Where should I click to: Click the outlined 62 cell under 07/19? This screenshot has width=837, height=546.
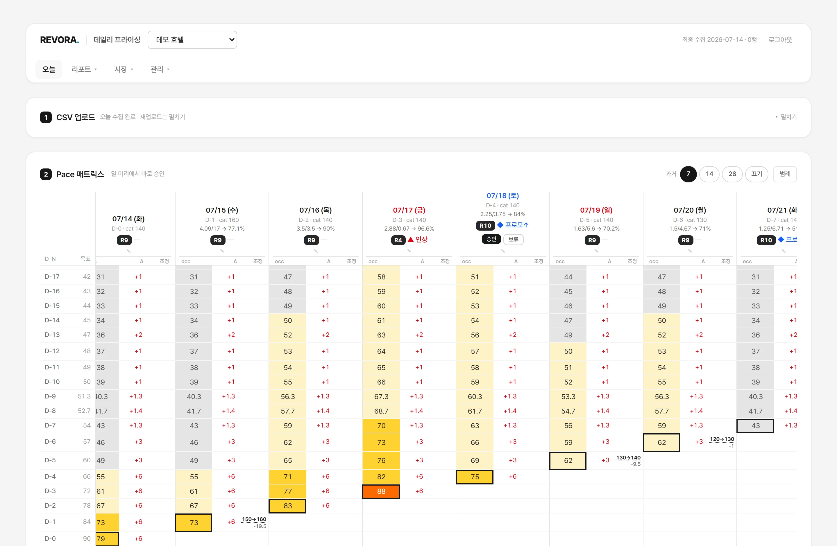point(568,461)
